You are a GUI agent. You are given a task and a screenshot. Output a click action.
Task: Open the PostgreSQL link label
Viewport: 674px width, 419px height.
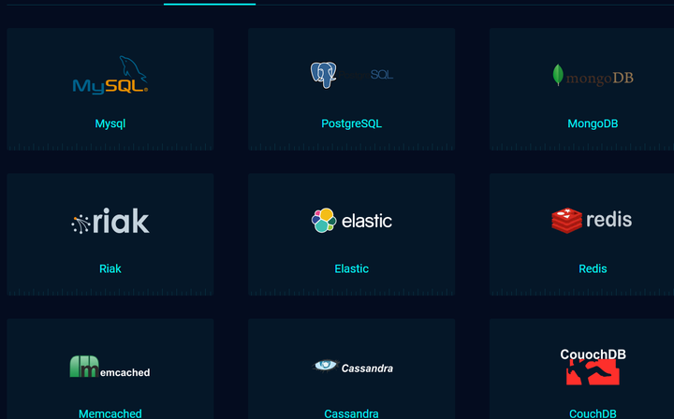pos(352,123)
